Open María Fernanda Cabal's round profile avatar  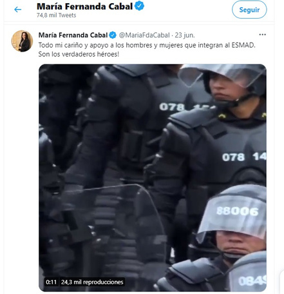coord(22,41)
